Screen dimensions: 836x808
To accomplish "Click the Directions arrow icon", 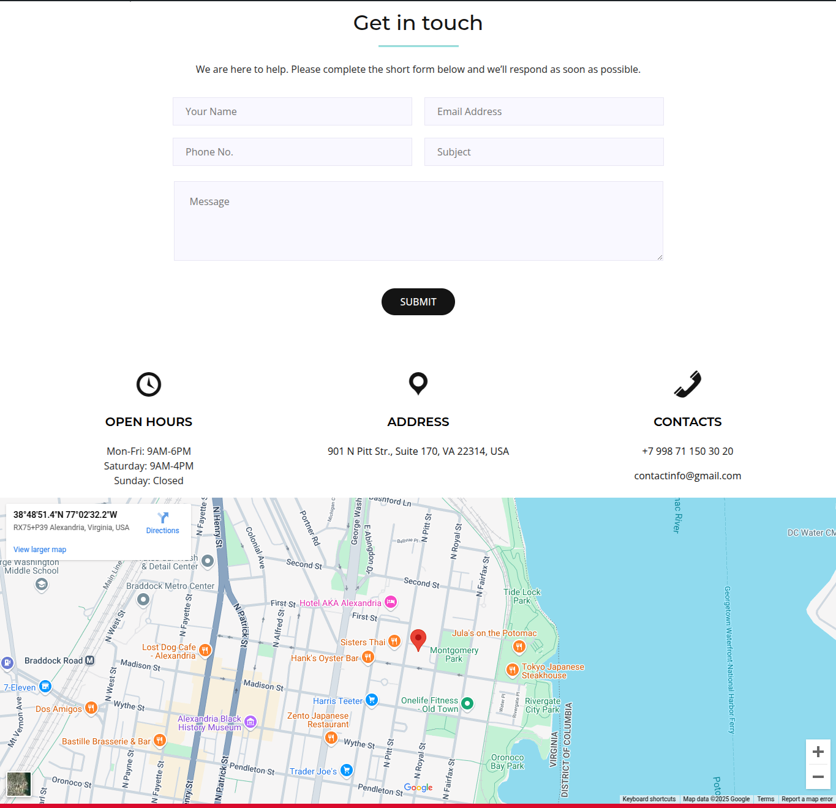I will click(163, 518).
